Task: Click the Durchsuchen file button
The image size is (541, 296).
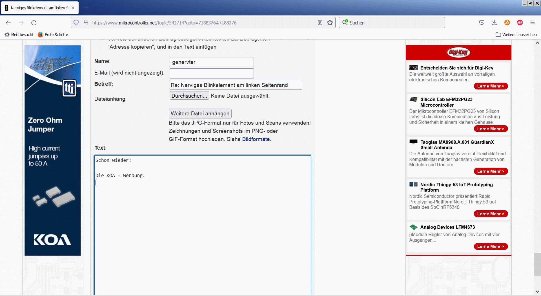Action: pos(189,96)
